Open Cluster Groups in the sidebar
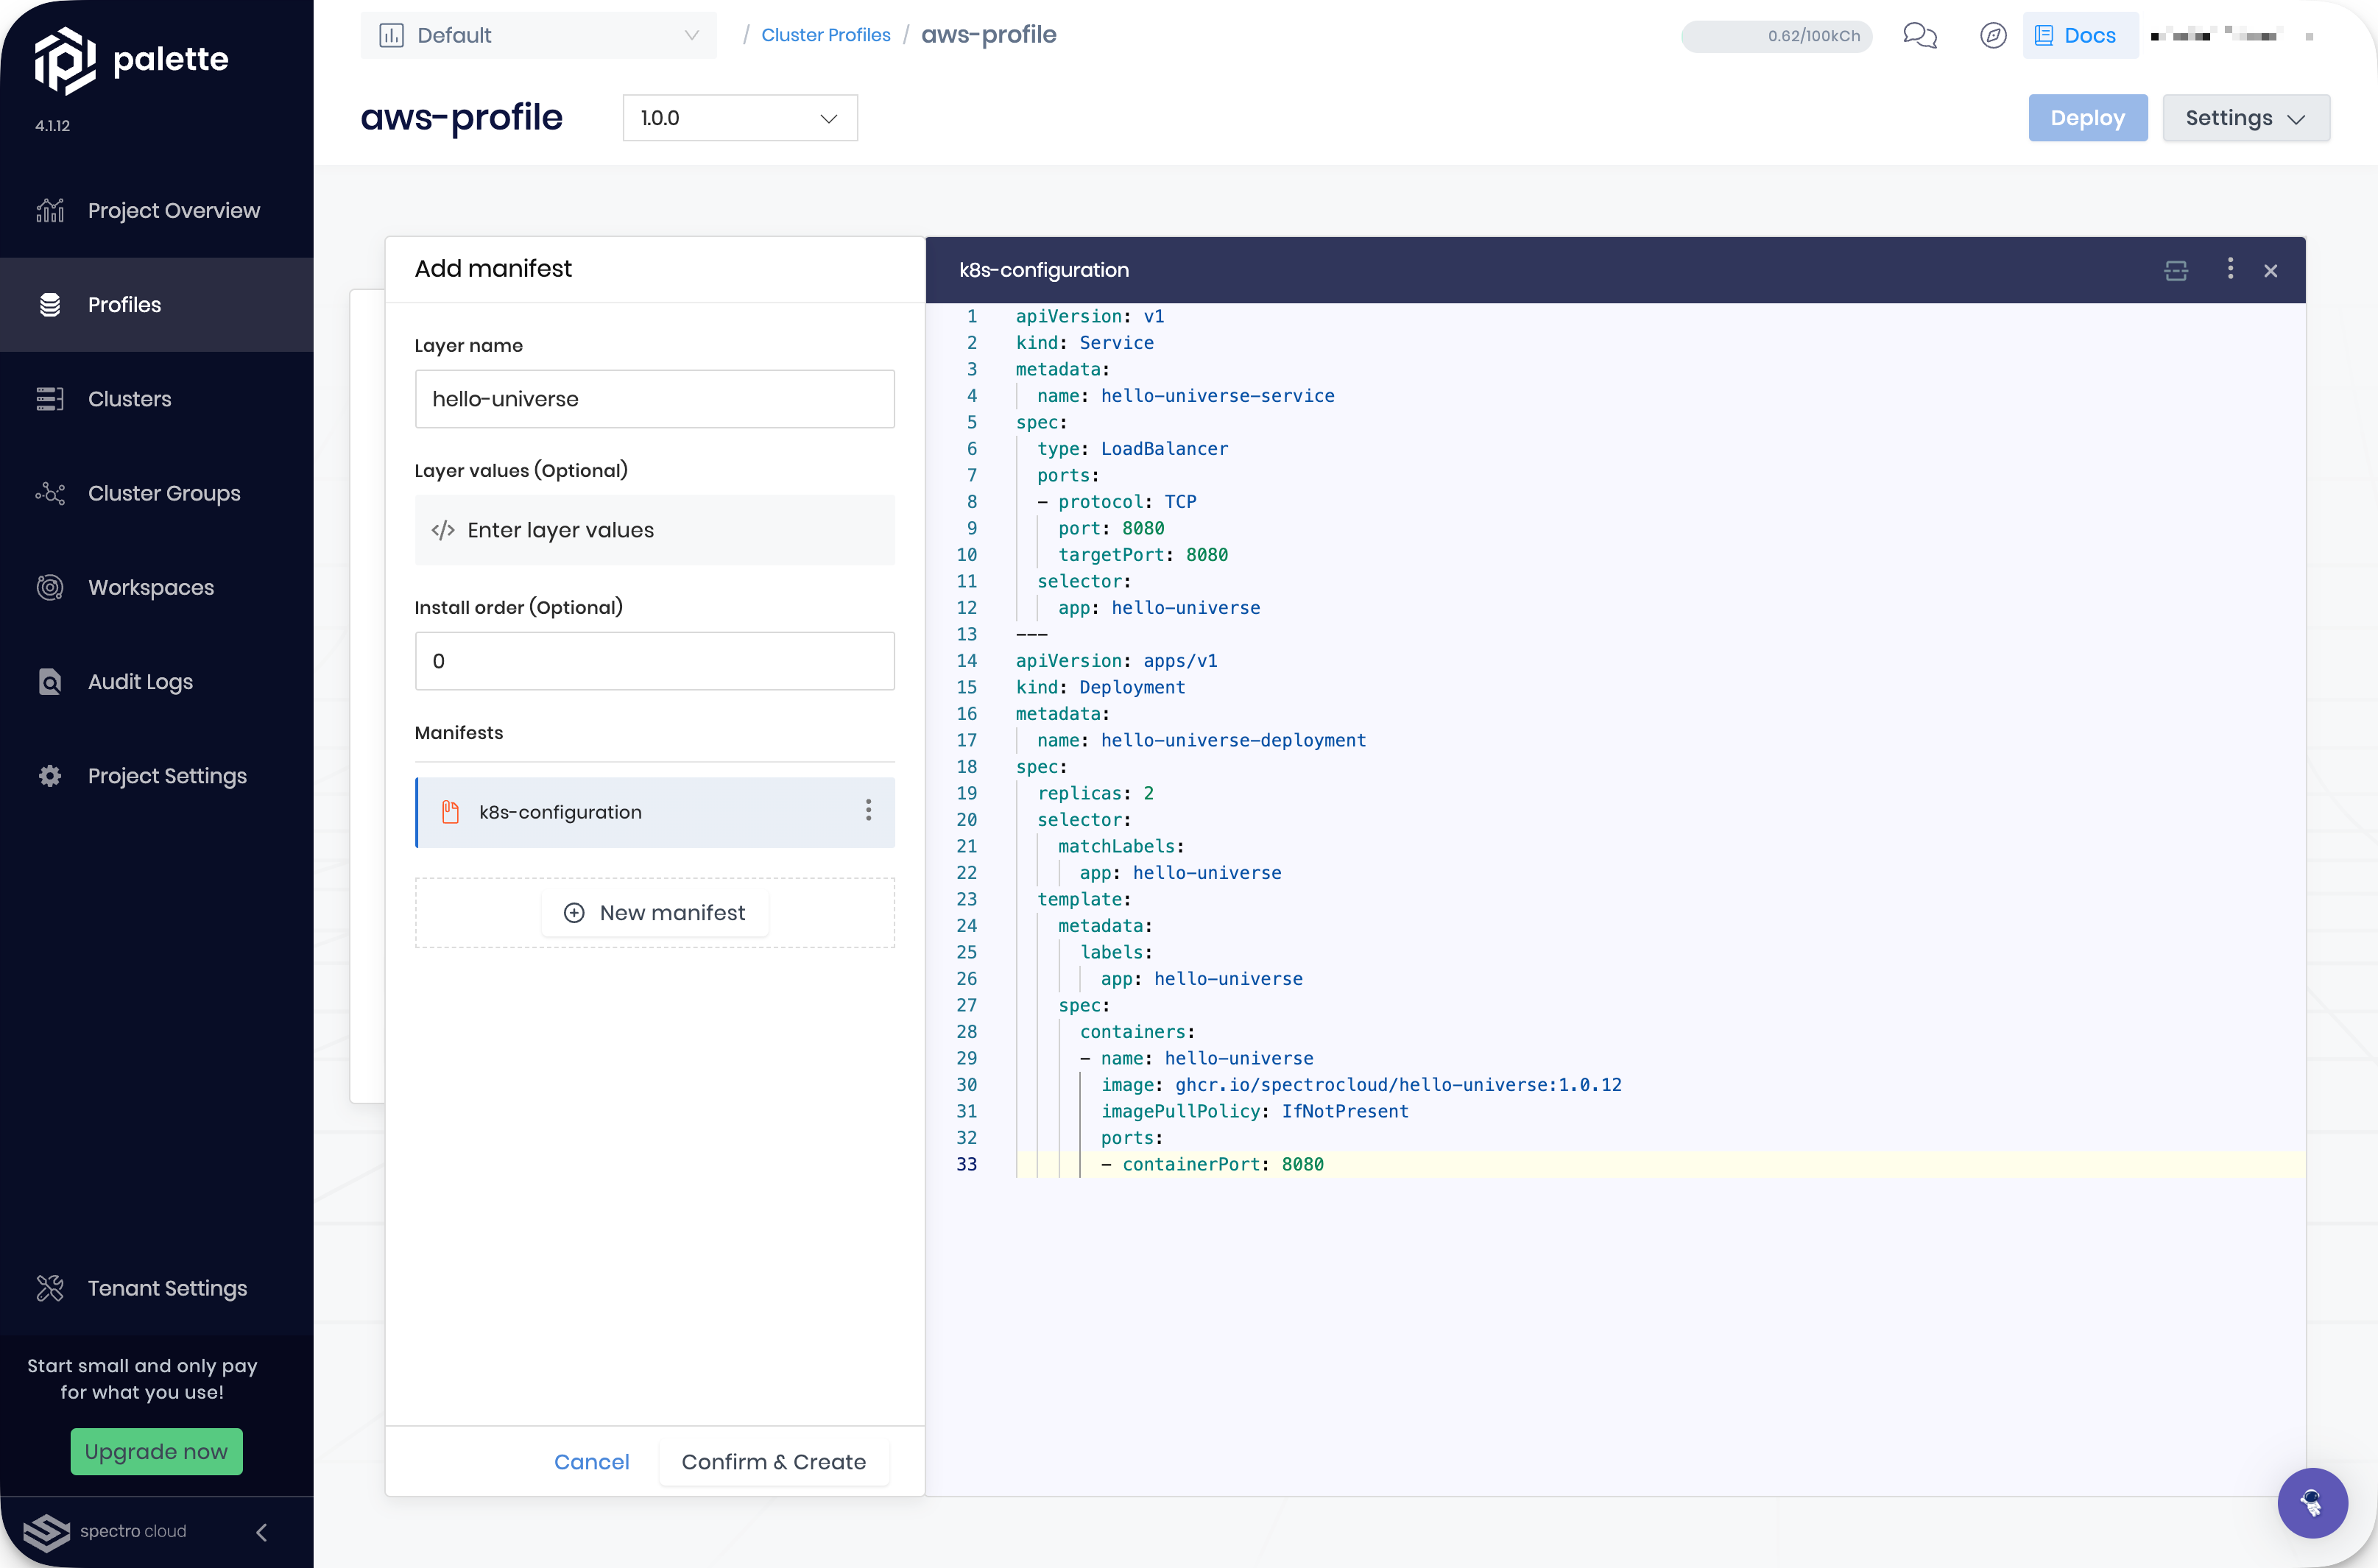 tap(156, 493)
